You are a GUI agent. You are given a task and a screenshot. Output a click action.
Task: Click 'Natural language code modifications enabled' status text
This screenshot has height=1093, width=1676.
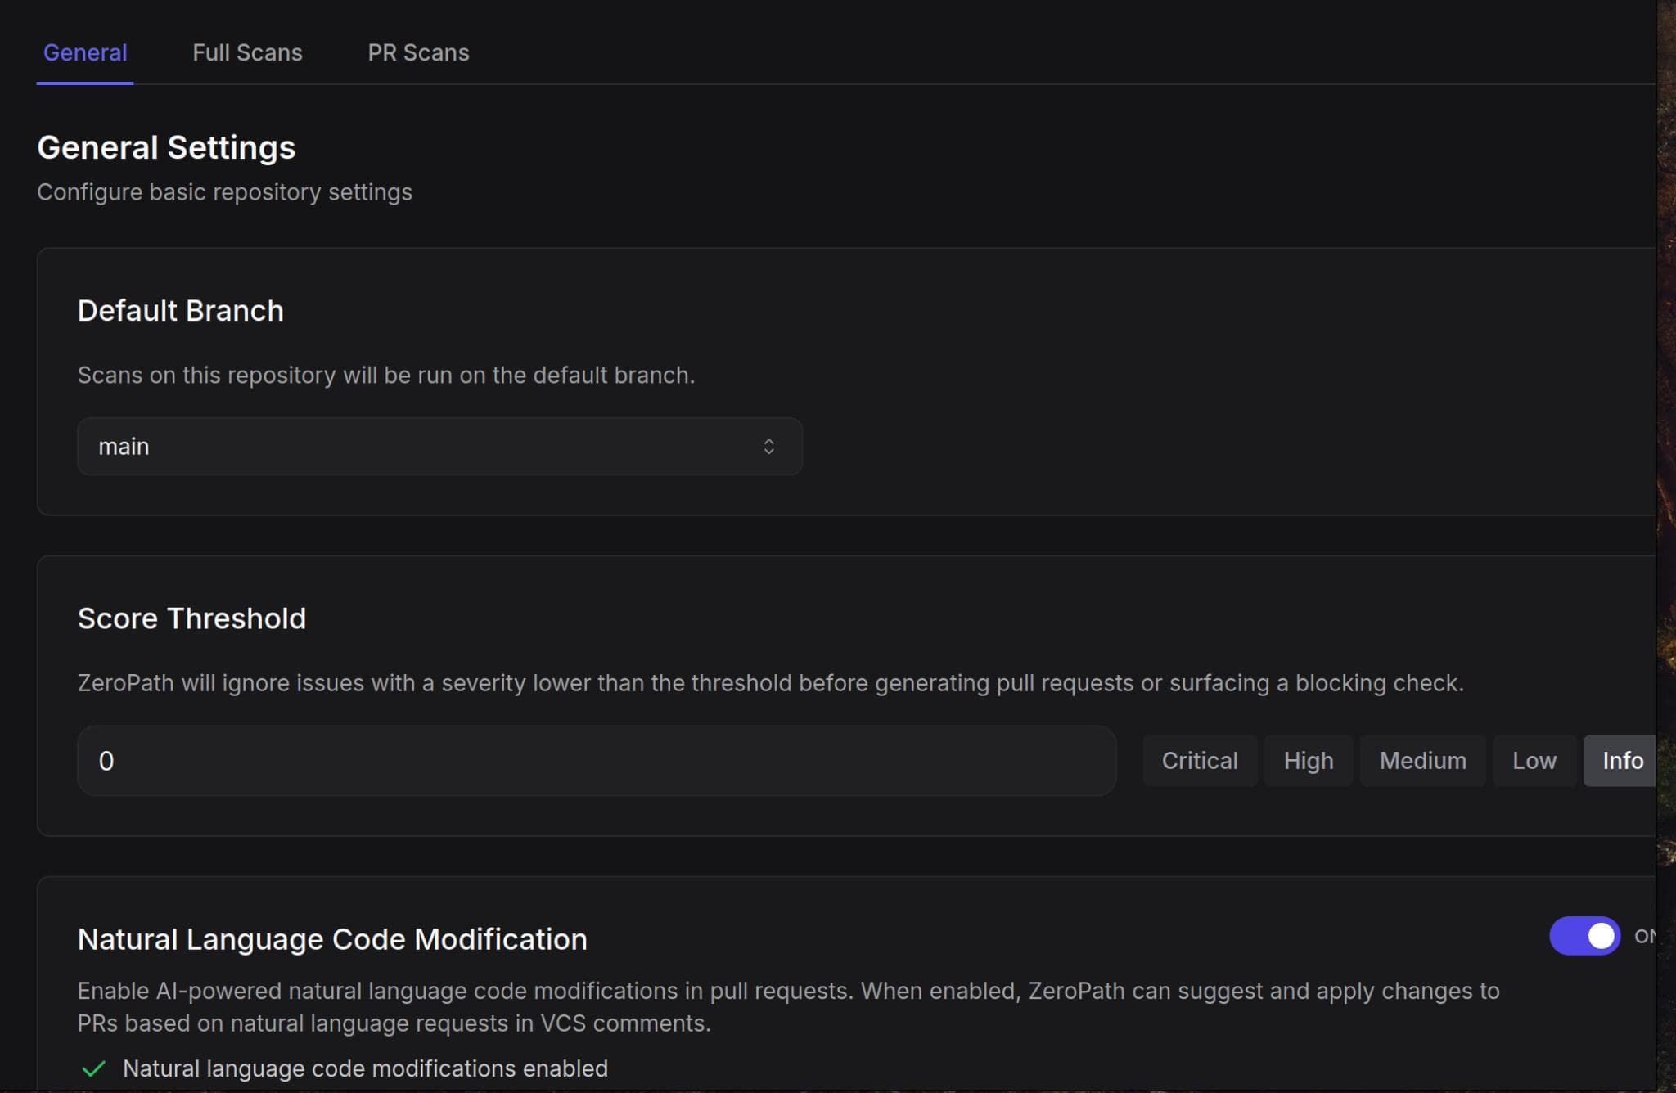[365, 1068]
